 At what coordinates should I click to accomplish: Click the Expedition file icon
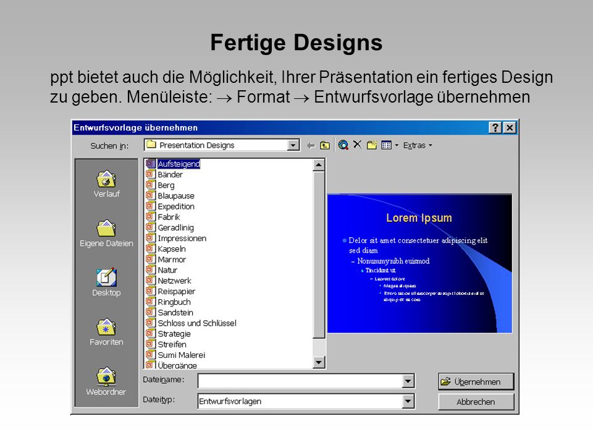coord(151,206)
